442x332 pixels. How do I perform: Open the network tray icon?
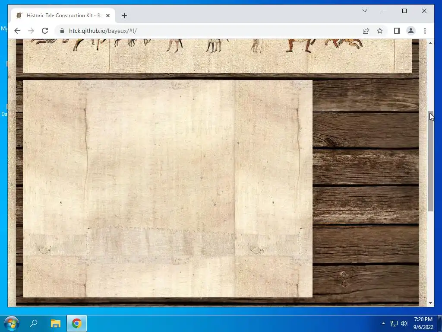(394, 323)
